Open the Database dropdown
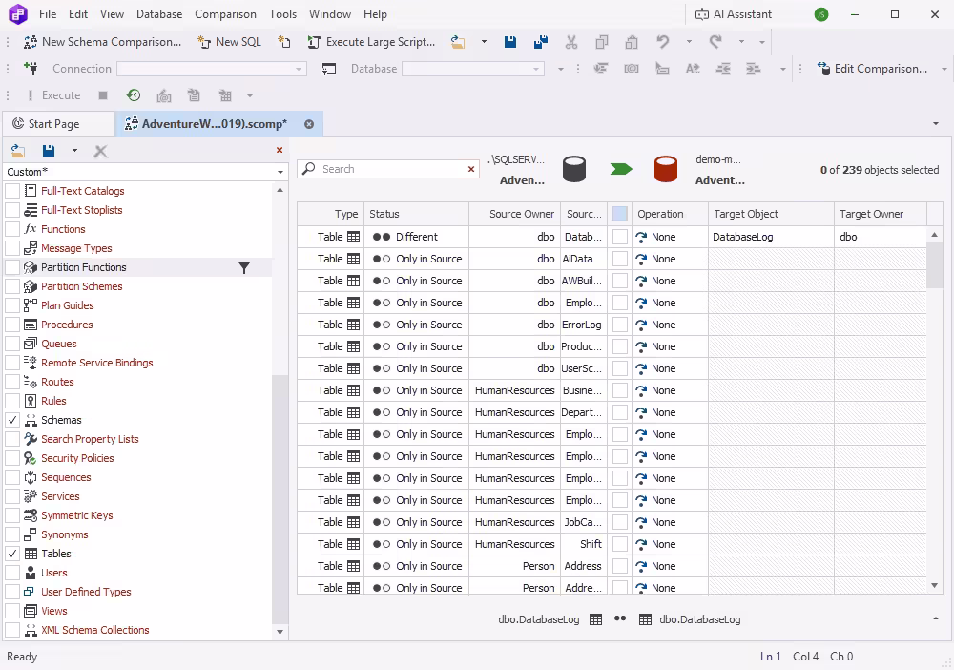 coord(535,69)
